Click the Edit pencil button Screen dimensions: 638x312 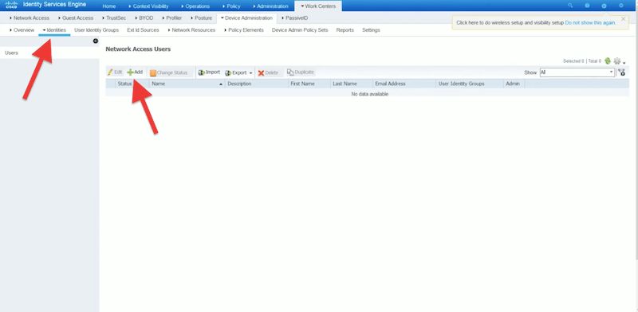pos(115,72)
